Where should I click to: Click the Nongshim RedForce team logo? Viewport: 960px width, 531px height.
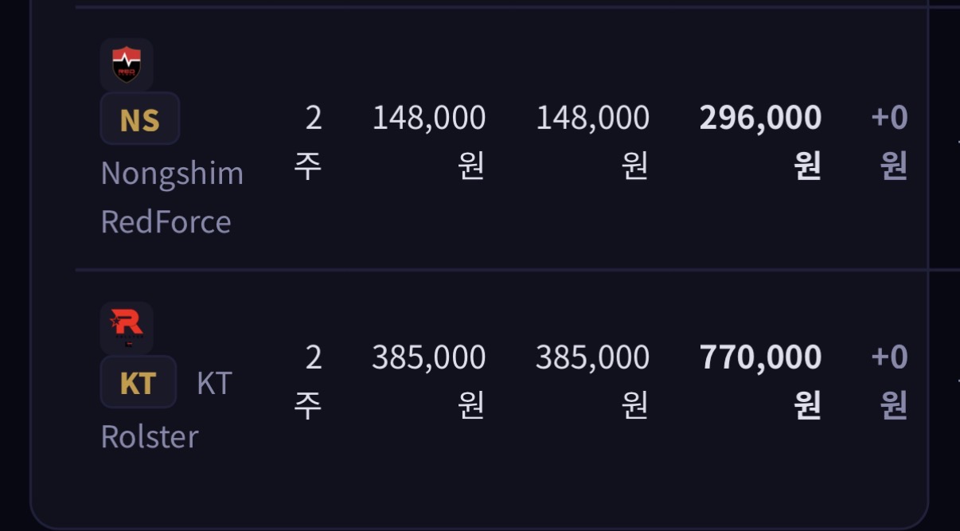(127, 64)
